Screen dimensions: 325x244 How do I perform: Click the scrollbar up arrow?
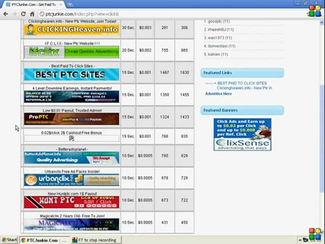(322, 22)
